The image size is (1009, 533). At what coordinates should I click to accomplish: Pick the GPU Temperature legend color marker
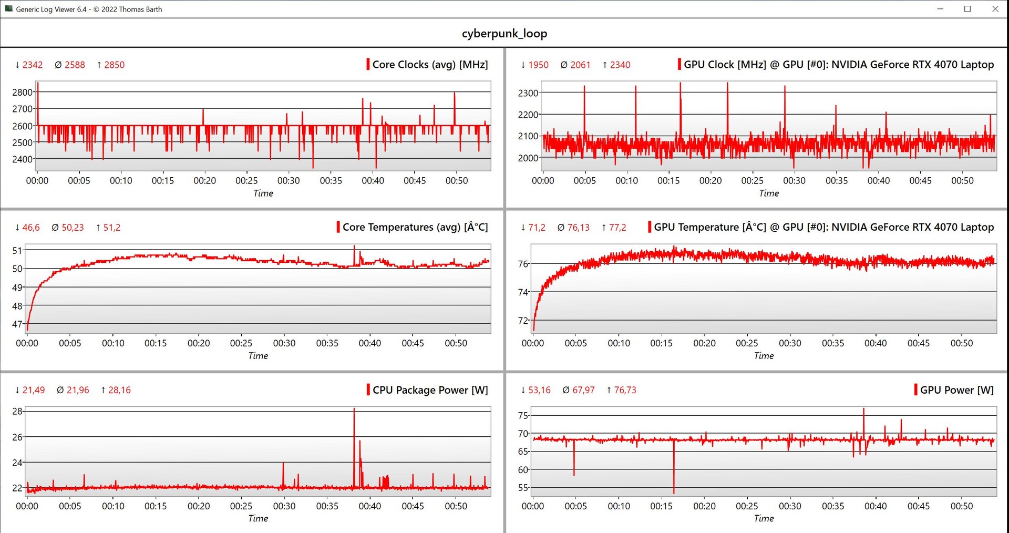tap(650, 227)
